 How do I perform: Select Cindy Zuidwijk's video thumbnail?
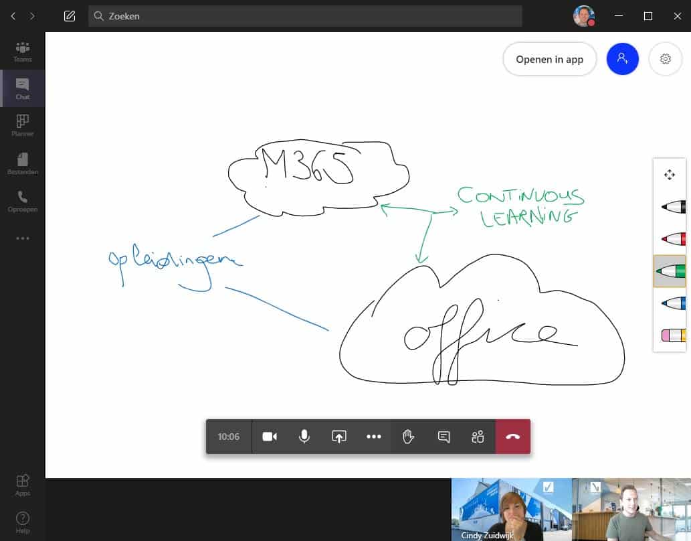(511, 510)
